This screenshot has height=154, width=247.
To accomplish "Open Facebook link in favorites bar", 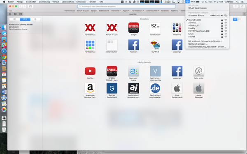I will pyautogui.click(x=165, y=11).
